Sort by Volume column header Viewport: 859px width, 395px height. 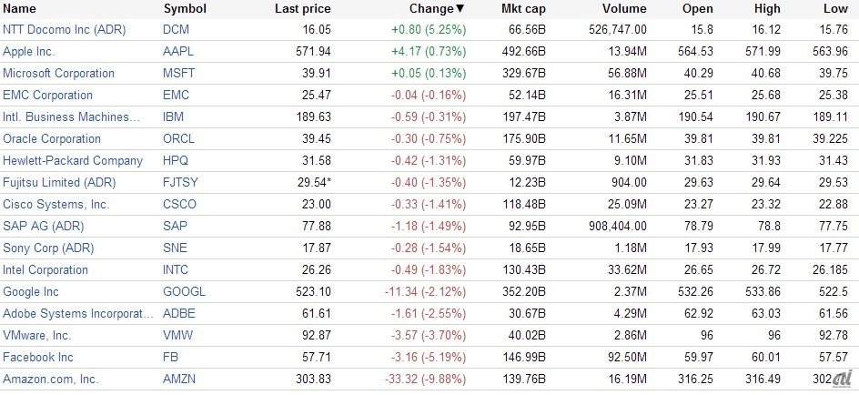[x=624, y=8]
